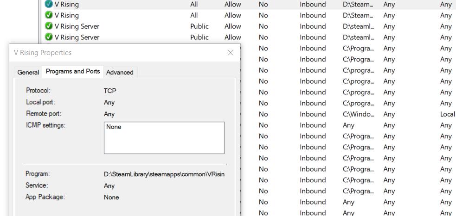
Task: Click the Local cell in the last column
Action: (x=448, y=114)
